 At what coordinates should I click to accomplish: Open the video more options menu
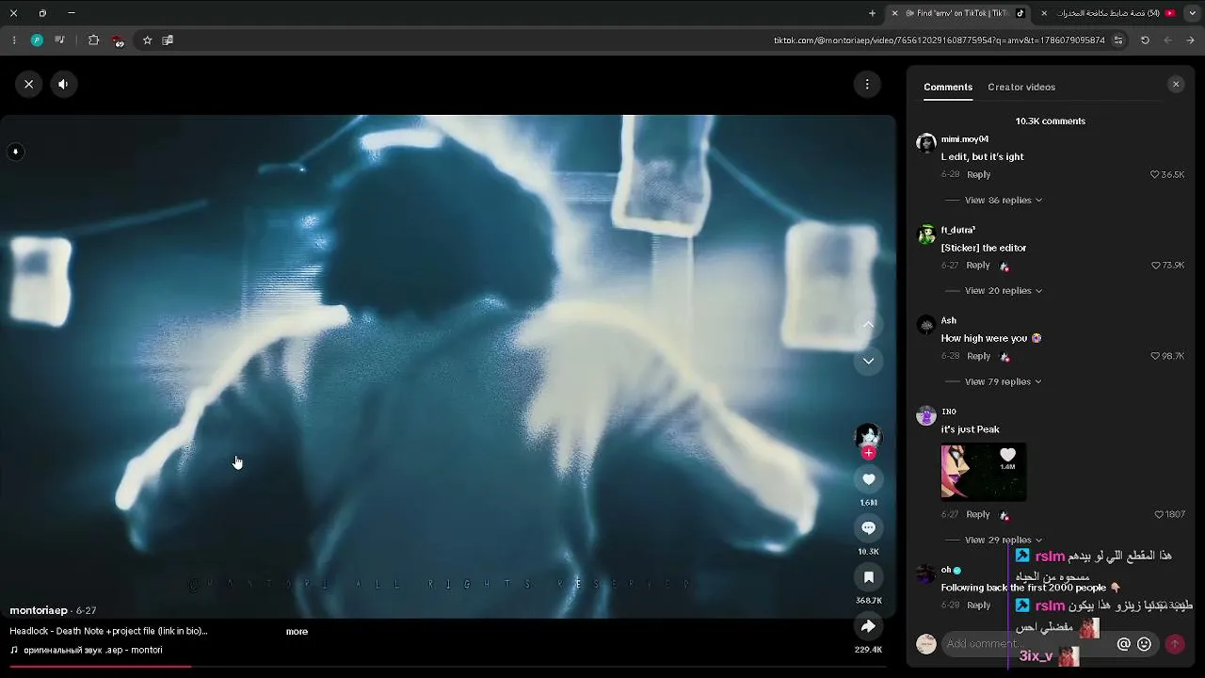(x=867, y=84)
